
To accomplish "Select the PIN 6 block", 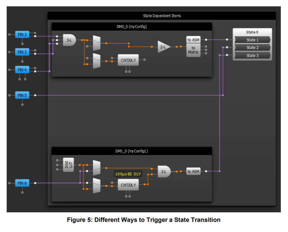I will (x=22, y=183).
